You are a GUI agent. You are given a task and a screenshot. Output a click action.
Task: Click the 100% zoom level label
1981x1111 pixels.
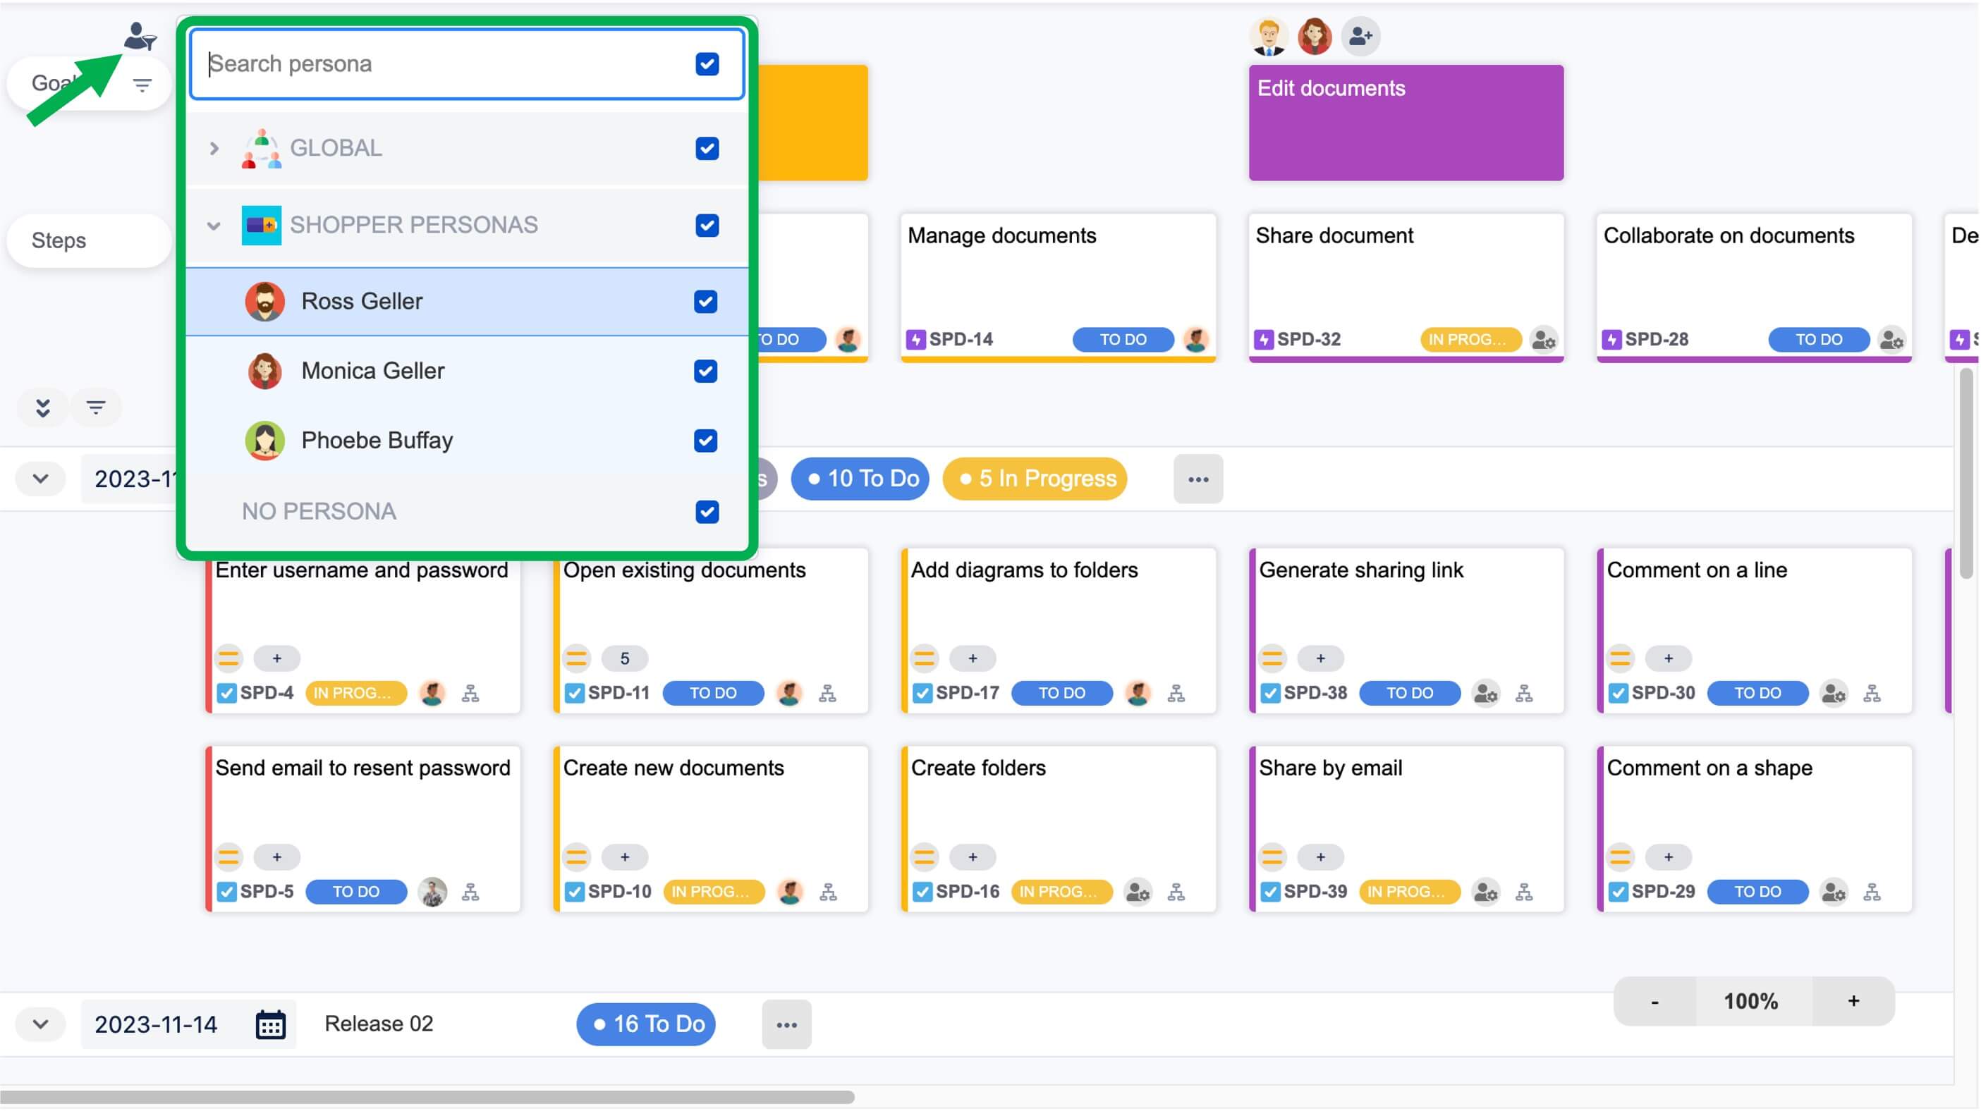[1750, 1002]
